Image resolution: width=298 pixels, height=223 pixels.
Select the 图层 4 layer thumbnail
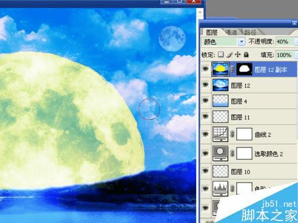point(220,100)
